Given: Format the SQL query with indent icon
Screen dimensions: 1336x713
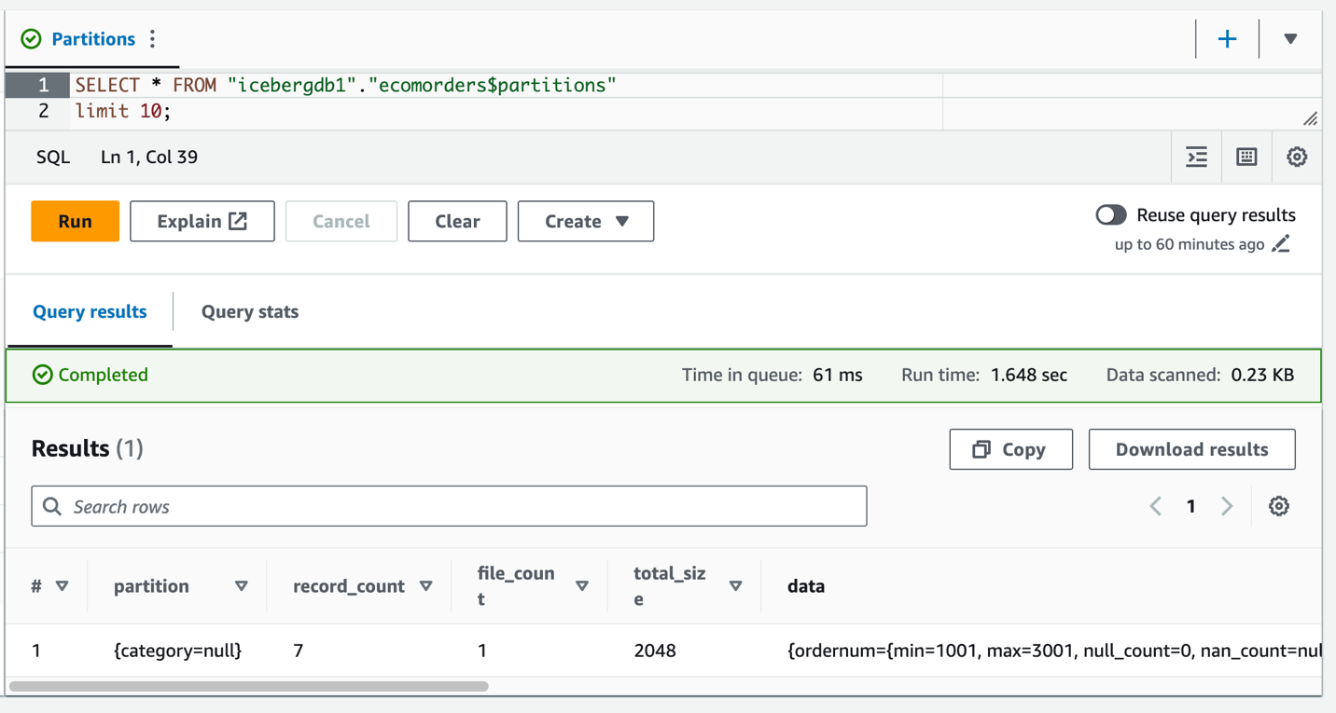Looking at the screenshot, I should (1196, 158).
